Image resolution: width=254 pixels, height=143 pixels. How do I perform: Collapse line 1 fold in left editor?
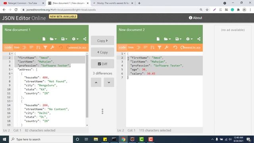click(12, 54)
